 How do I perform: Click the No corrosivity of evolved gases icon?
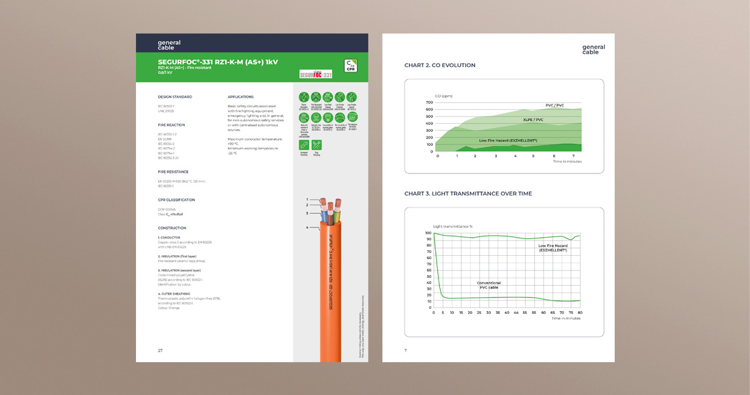340,117
